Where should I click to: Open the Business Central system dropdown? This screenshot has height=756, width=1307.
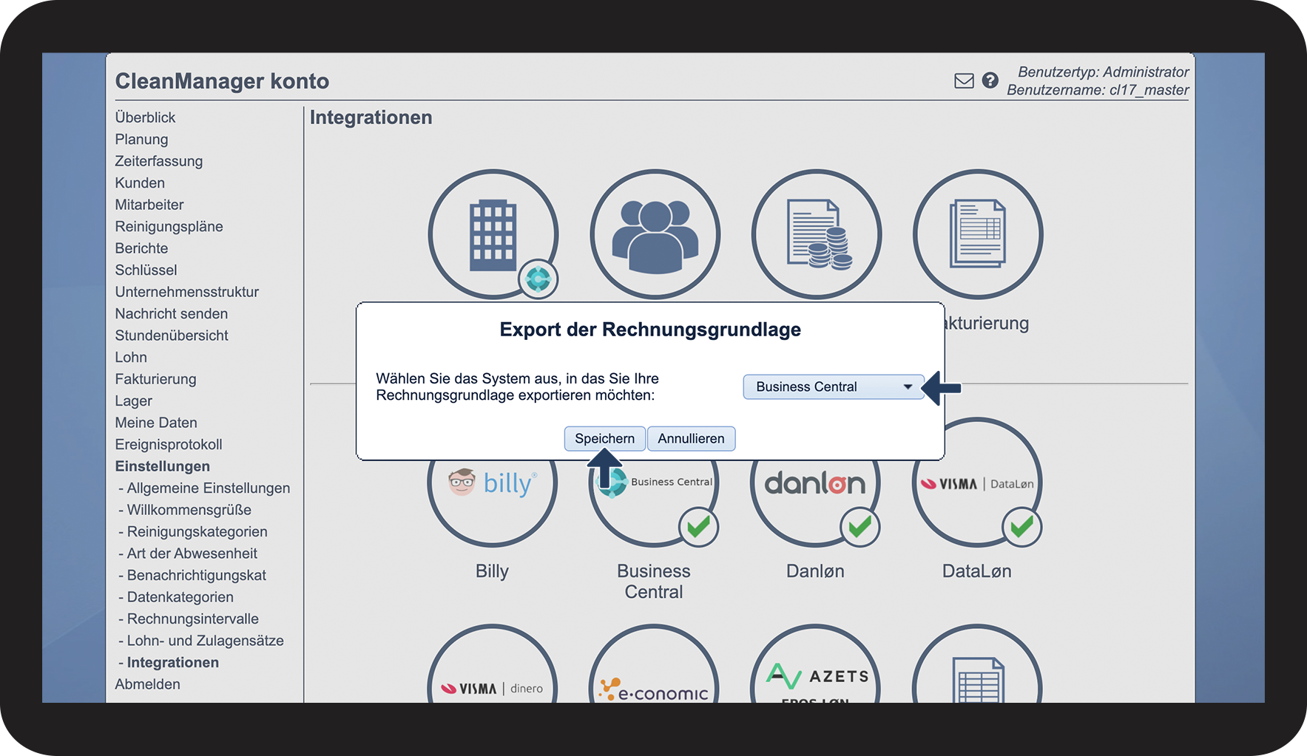pyautogui.click(x=834, y=386)
